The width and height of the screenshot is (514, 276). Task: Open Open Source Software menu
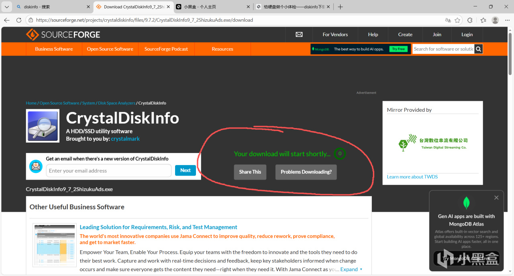click(x=110, y=49)
